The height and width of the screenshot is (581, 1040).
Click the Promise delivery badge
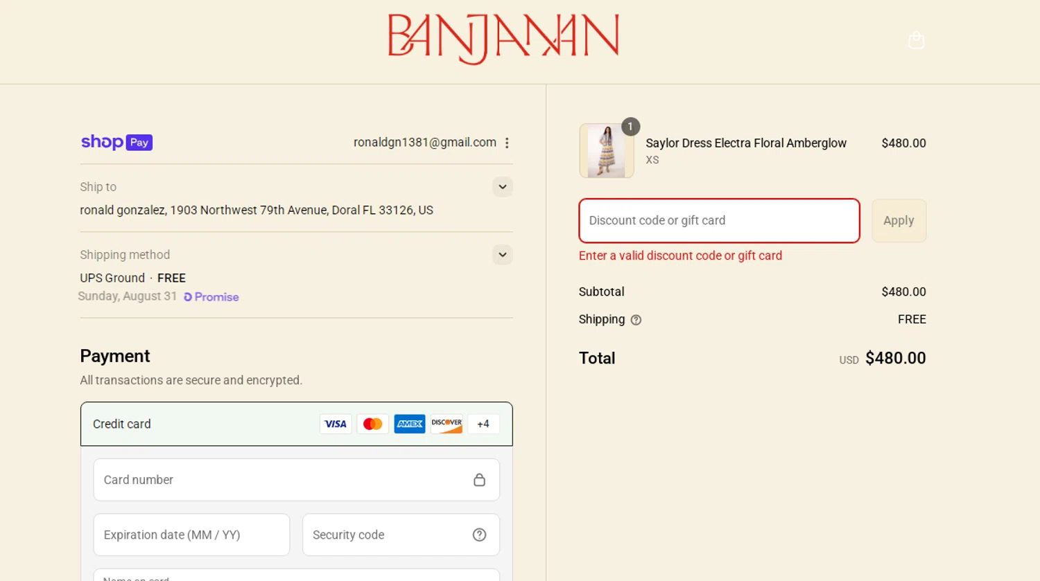point(211,297)
